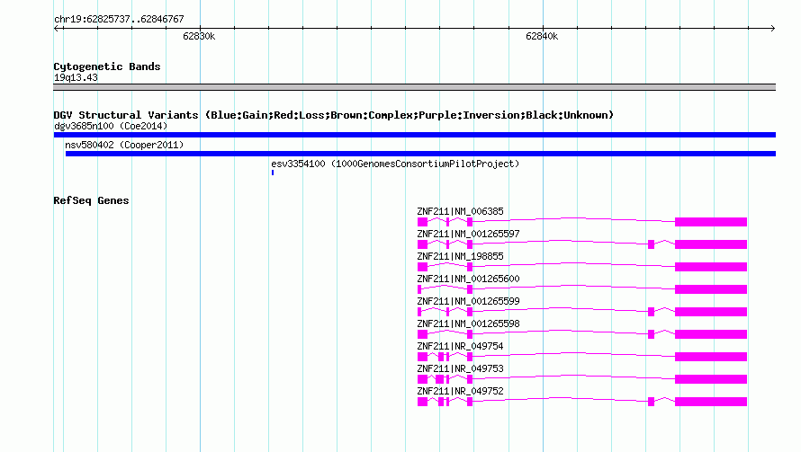Click the large last exon of NM_006385
The image size is (801, 452).
[x=711, y=222]
